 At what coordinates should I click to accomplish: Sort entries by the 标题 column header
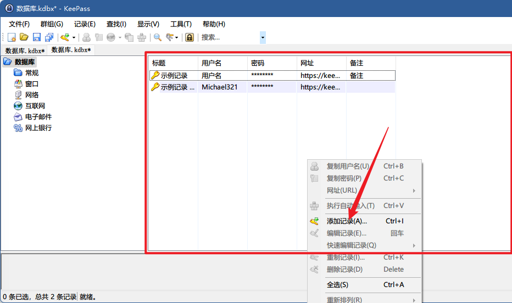point(174,63)
